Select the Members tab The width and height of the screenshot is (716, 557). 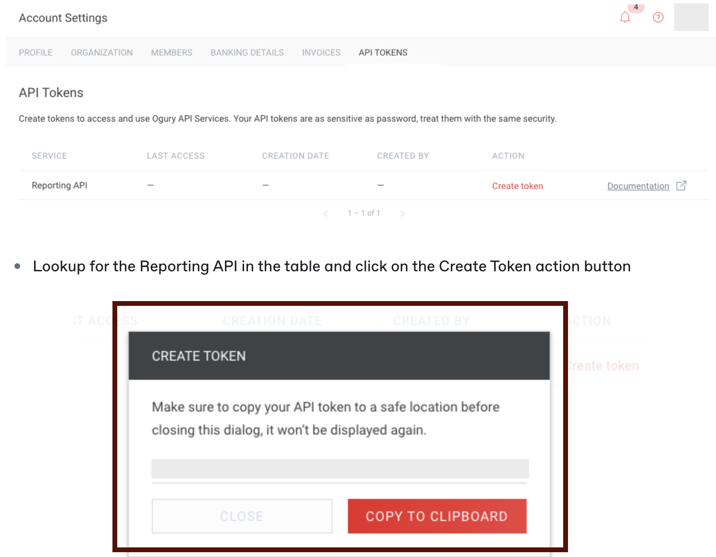click(x=172, y=53)
